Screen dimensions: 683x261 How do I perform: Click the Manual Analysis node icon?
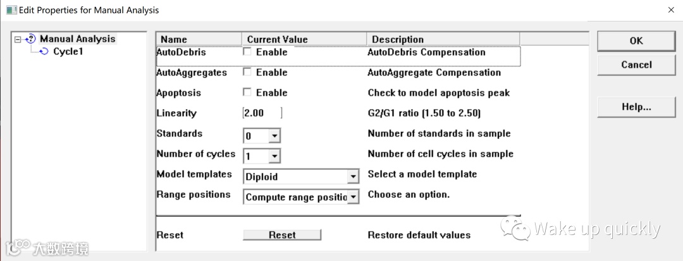[x=31, y=39]
